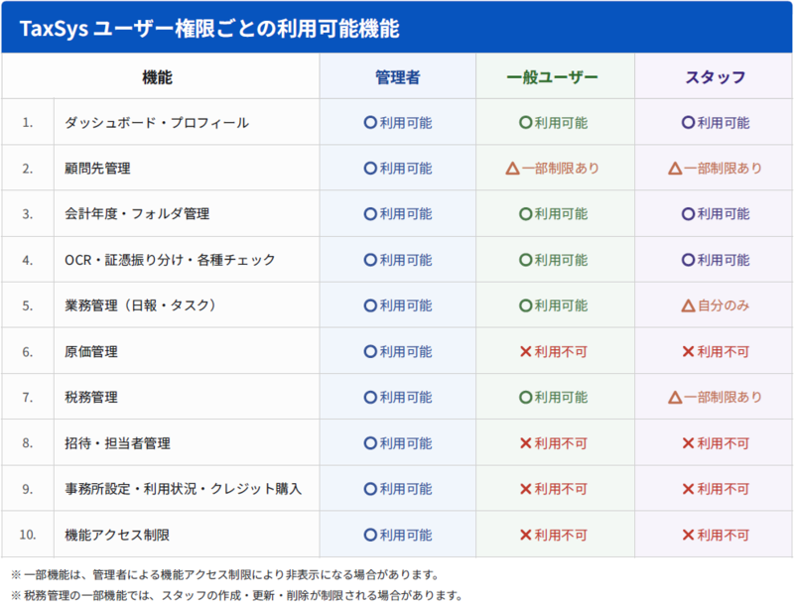Click 事務所設定・利用状況・クレジット購入 row label
Viewport: 794px width, 606px height.
click(x=183, y=489)
